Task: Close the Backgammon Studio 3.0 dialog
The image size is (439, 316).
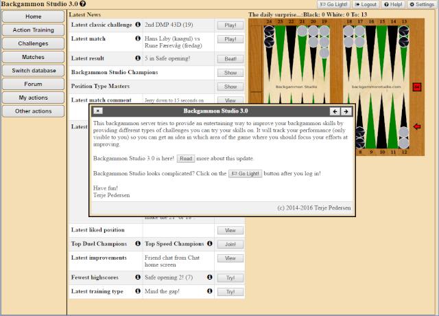Action: 97,111
